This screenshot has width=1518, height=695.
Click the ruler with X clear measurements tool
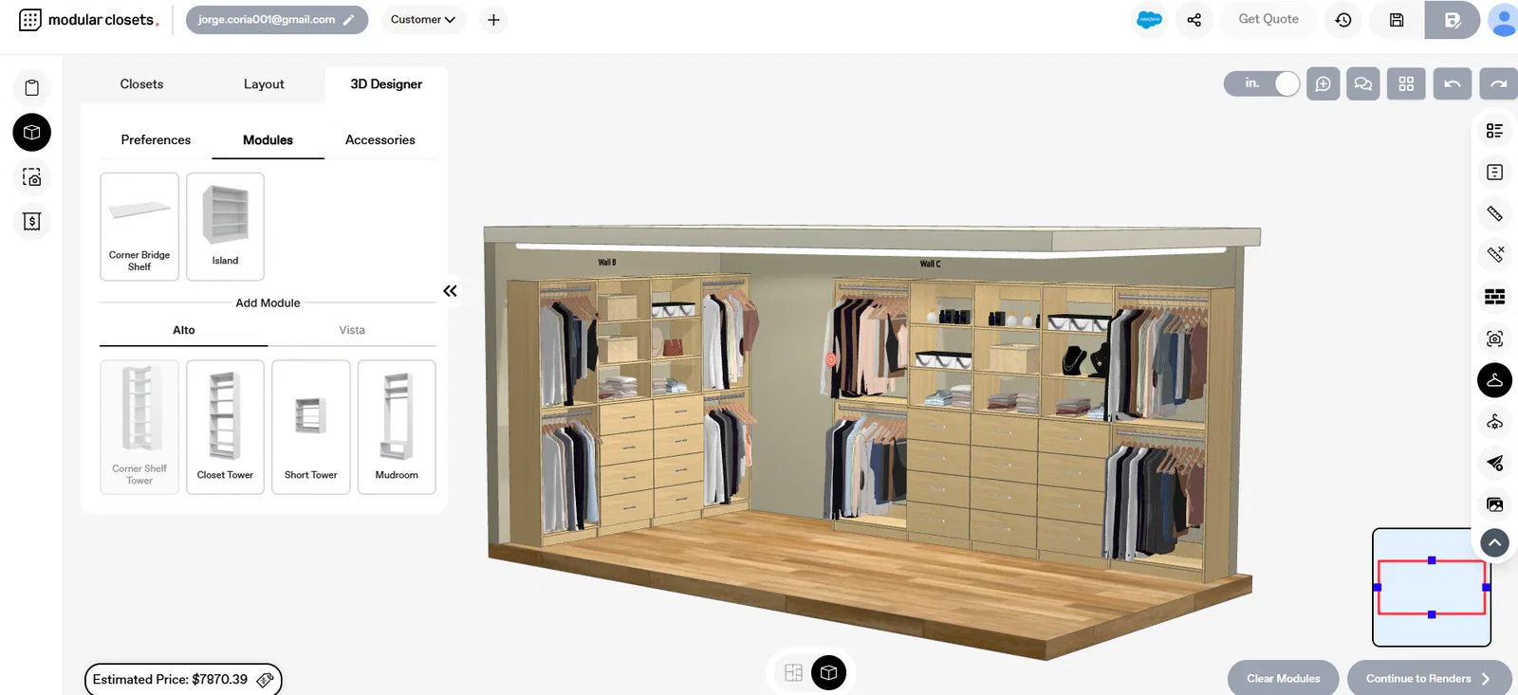[1494, 255]
